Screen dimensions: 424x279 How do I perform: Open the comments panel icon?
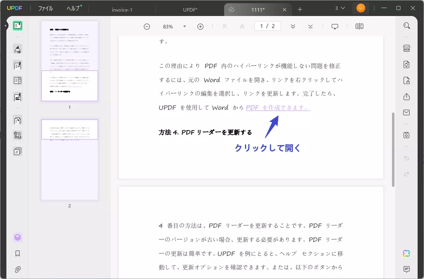pos(406,269)
